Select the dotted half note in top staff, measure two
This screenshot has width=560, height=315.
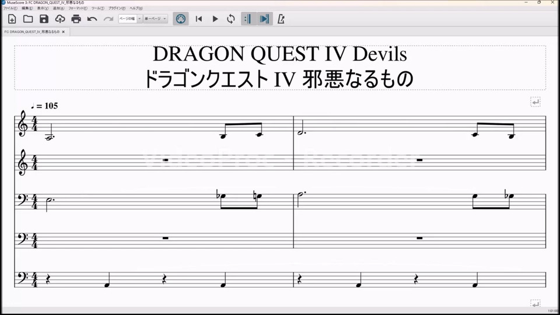pyautogui.click(x=301, y=132)
